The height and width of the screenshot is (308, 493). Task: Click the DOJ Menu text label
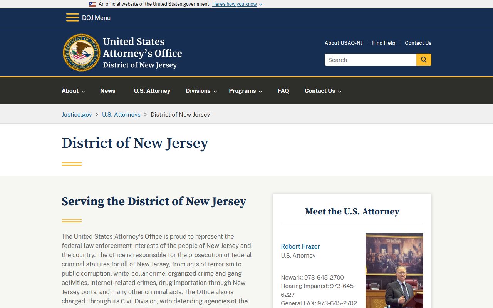[96, 18]
